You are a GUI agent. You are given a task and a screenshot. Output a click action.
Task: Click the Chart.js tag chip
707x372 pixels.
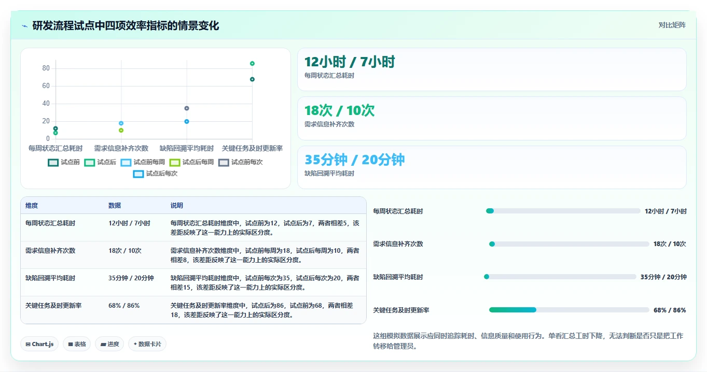pyautogui.click(x=39, y=344)
